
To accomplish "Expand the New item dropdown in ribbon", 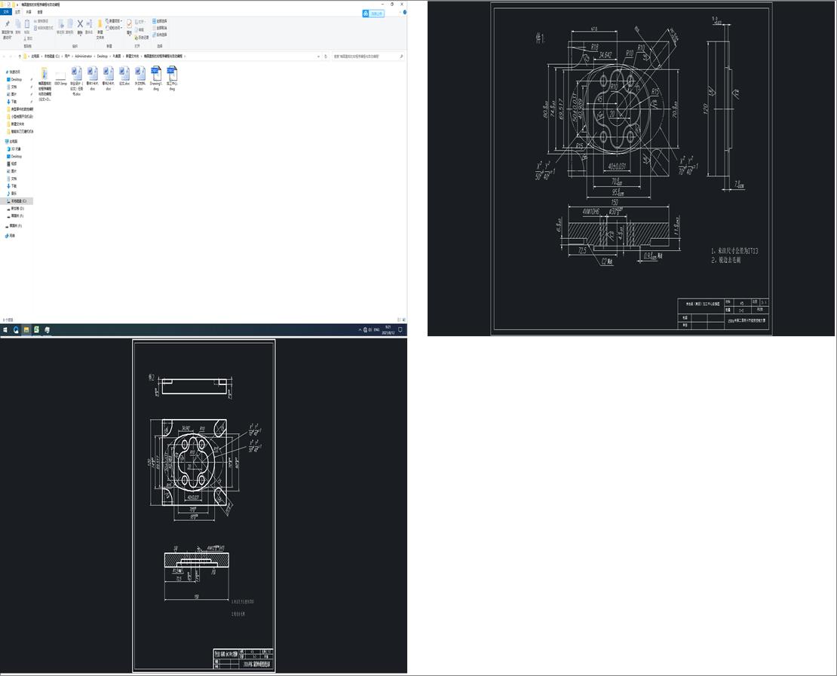I will [115, 21].
